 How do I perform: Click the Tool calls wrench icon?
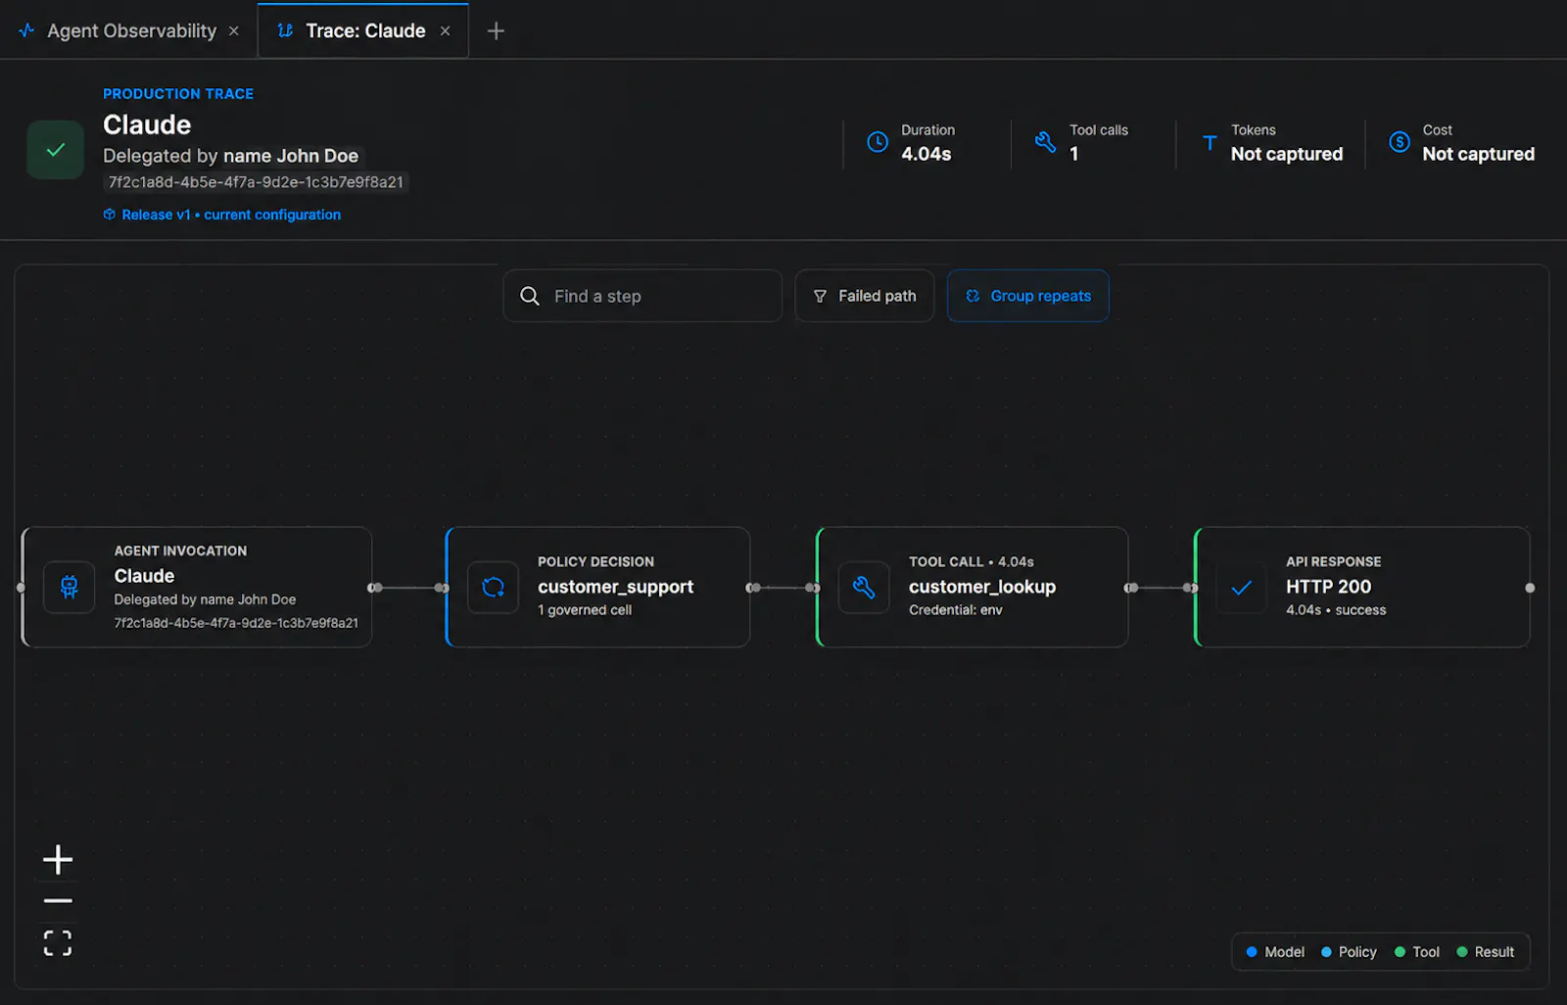click(x=1046, y=142)
